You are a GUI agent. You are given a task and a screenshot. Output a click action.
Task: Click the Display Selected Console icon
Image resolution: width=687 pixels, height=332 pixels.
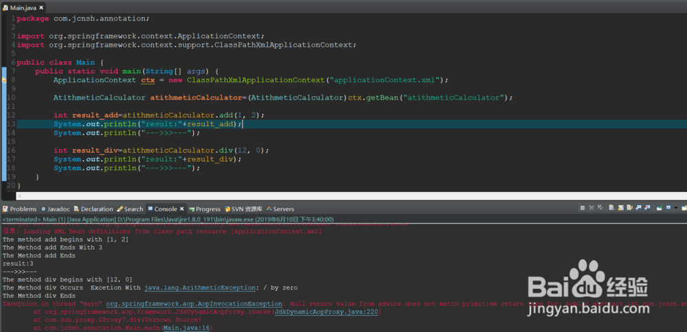click(668, 208)
